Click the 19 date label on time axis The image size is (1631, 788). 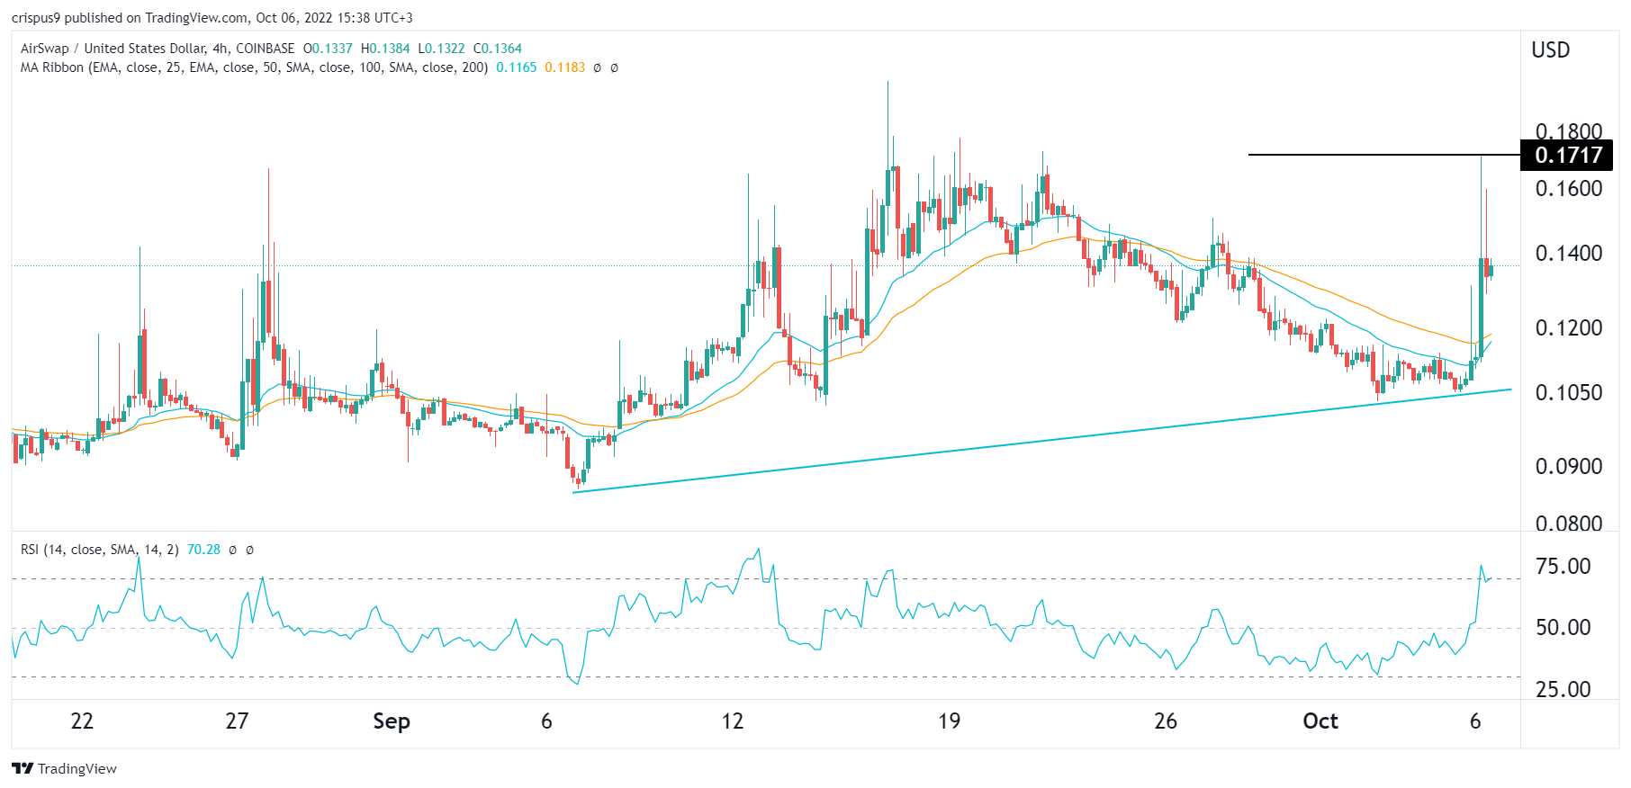[x=950, y=721]
